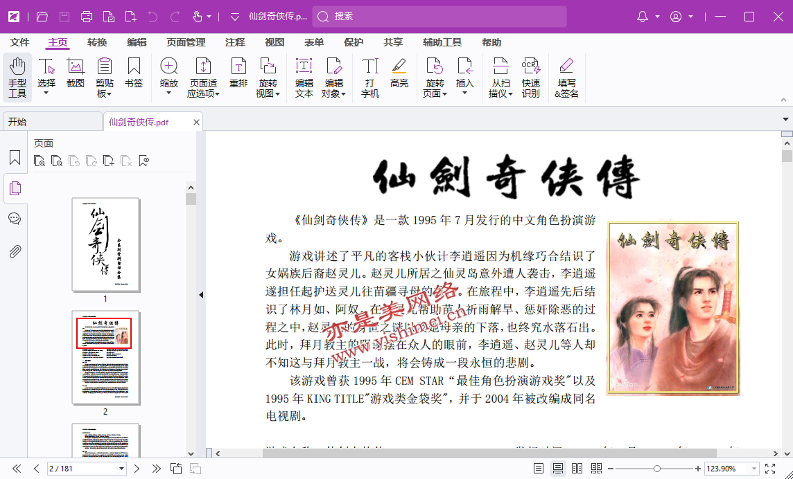Viewport: 793px width, 479px height.
Task: Select the page 1 thumbnail in the pages panel
Action: pos(105,244)
